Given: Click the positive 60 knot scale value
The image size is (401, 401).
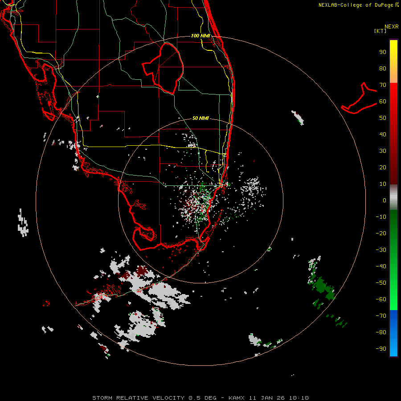Looking at the screenshot, I should [x=383, y=101].
